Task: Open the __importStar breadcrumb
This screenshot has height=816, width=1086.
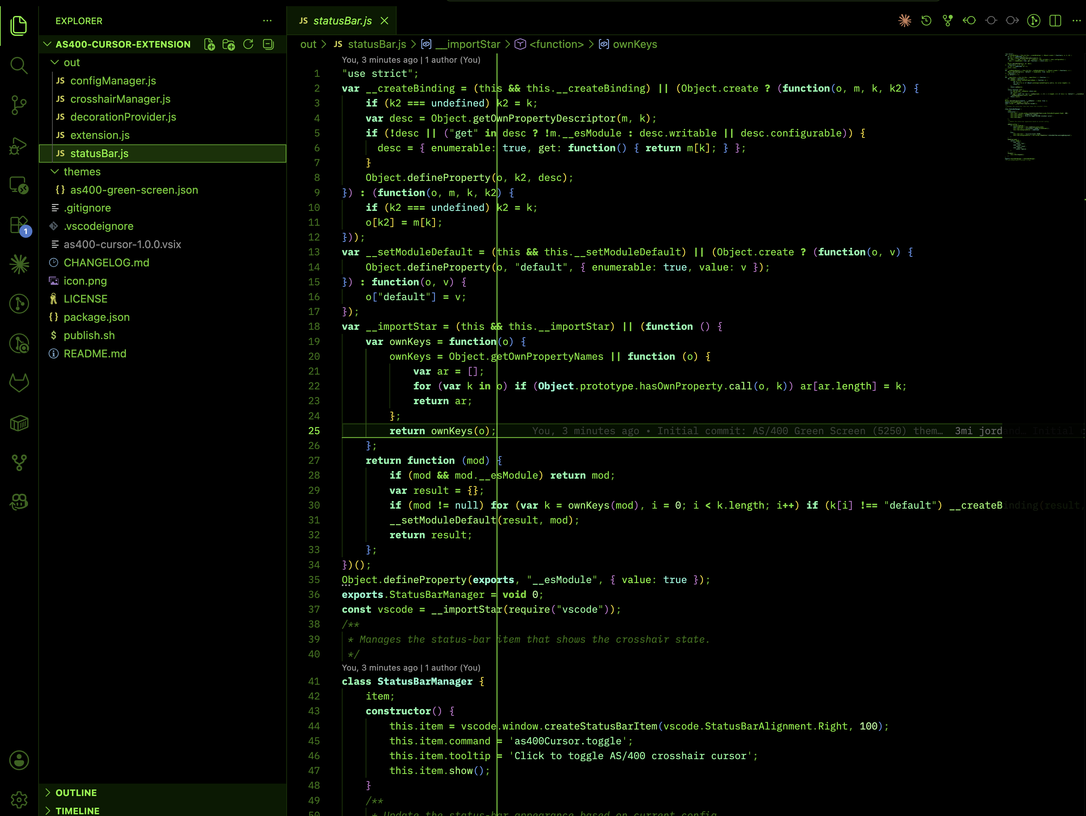Action: (461, 44)
